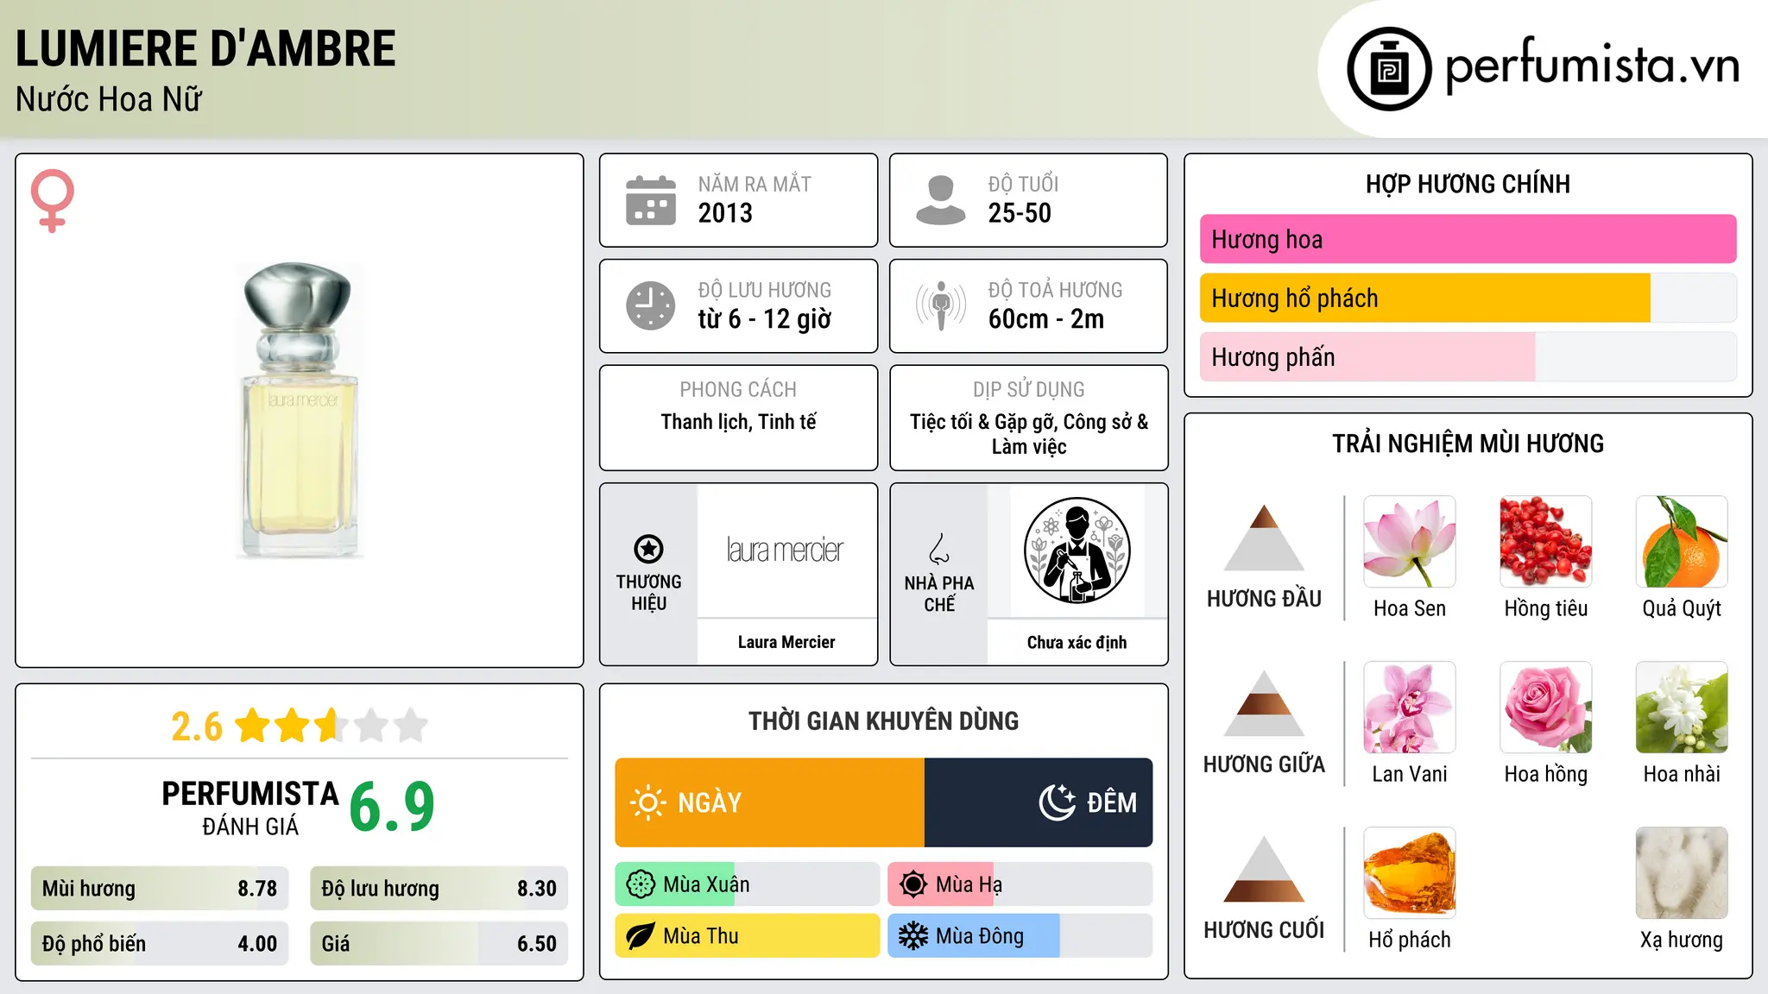Click the pyramid icon above Hương cuối
The height and width of the screenshot is (994, 1768).
[1265, 869]
